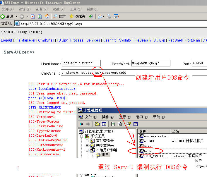The image size is (207, 177).
Task: Open the File Manager link
Action: [x=25, y=40]
